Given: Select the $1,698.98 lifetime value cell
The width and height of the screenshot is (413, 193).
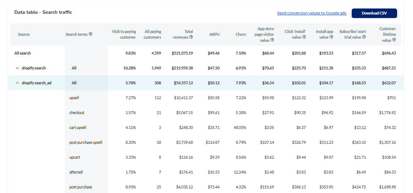Looking at the screenshot, I should coord(387,187).
